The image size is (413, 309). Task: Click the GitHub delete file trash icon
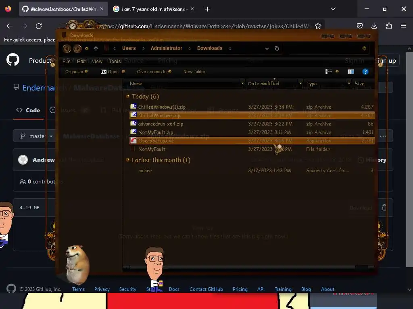384,208
